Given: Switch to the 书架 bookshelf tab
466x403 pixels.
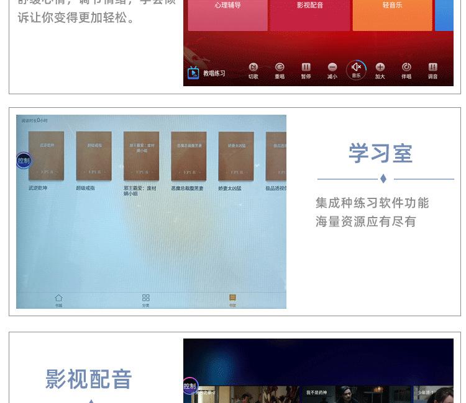Looking at the screenshot, I should click(232, 300).
